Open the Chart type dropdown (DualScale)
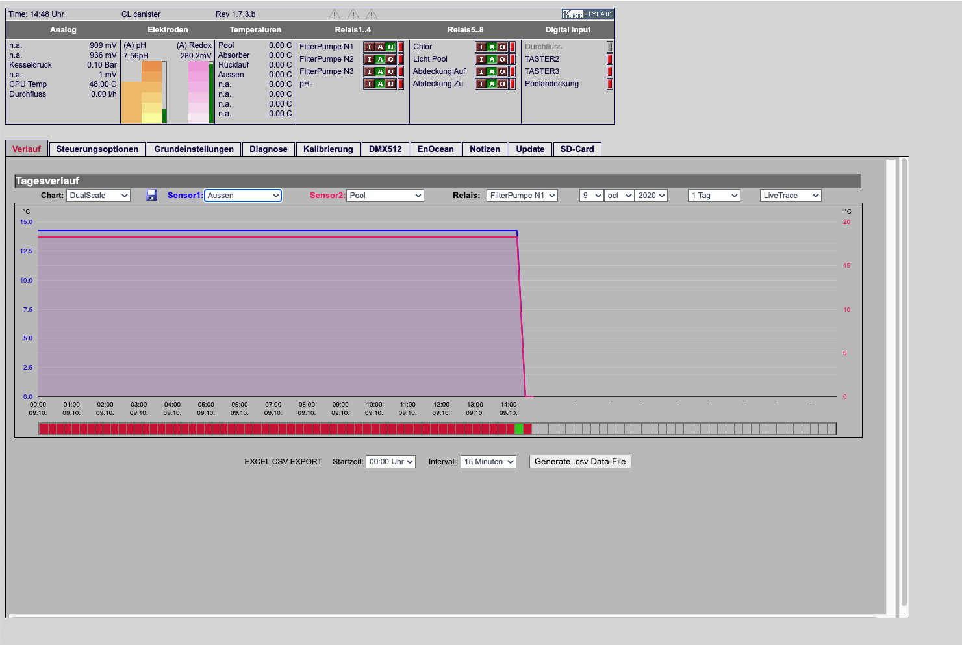The width and height of the screenshot is (962, 645). pyautogui.click(x=98, y=196)
